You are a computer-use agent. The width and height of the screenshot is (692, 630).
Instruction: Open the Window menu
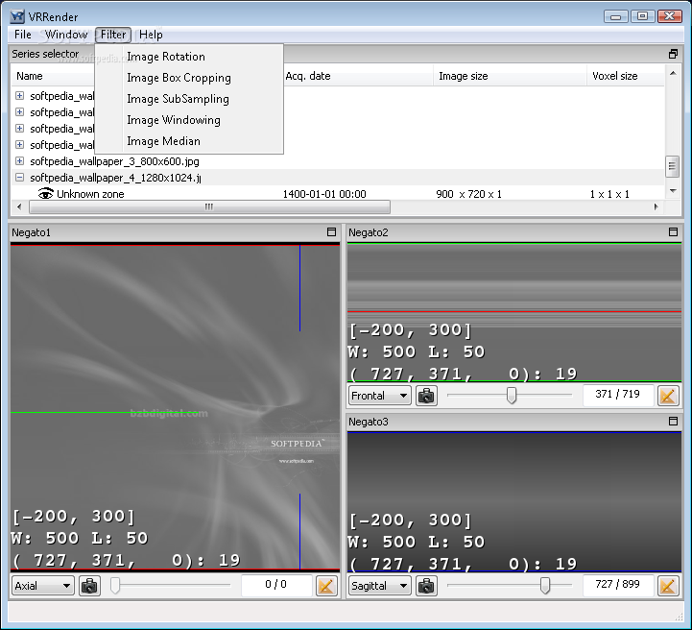click(66, 35)
